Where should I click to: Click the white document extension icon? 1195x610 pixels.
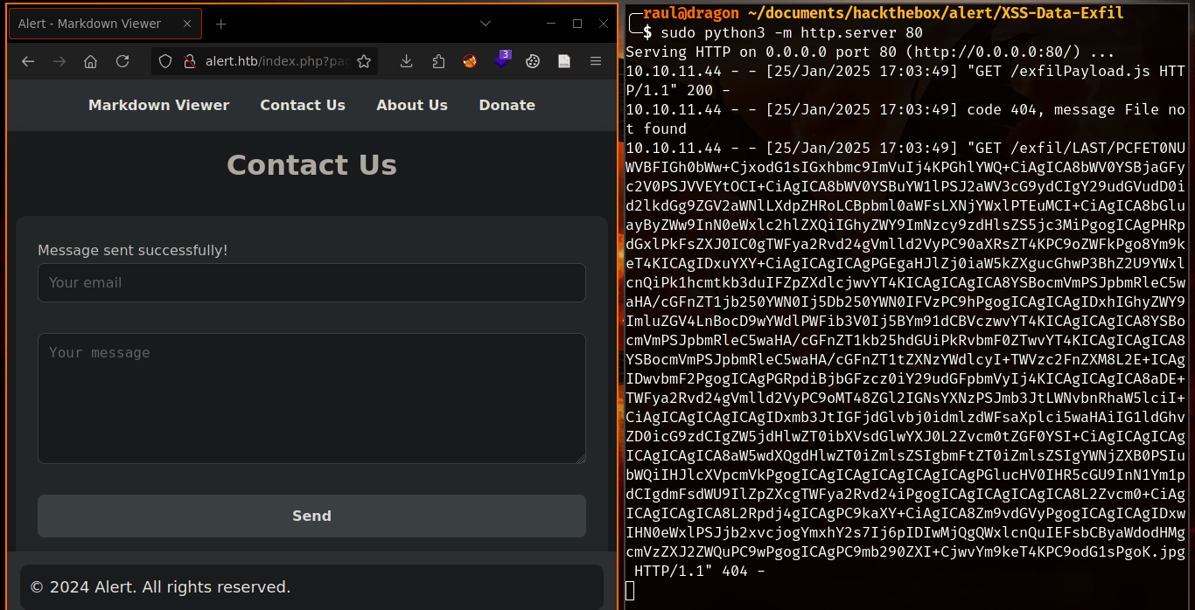564,61
